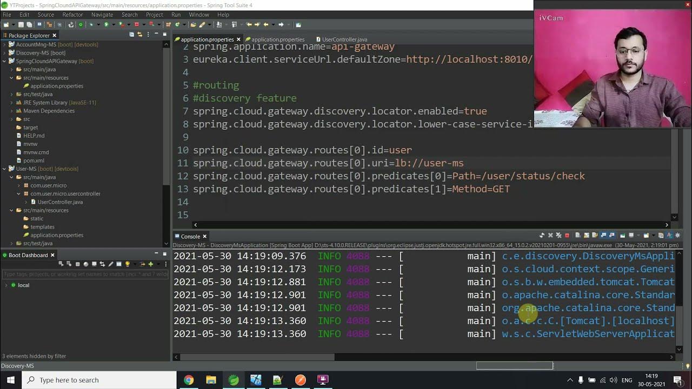This screenshot has width=692, height=389.
Task: Open File Explorer from the Windows taskbar
Action: pyautogui.click(x=211, y=380)
